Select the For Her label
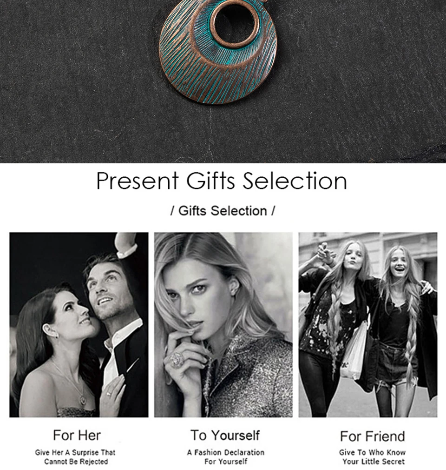This screenshot has height=470, width=446. 77,435
